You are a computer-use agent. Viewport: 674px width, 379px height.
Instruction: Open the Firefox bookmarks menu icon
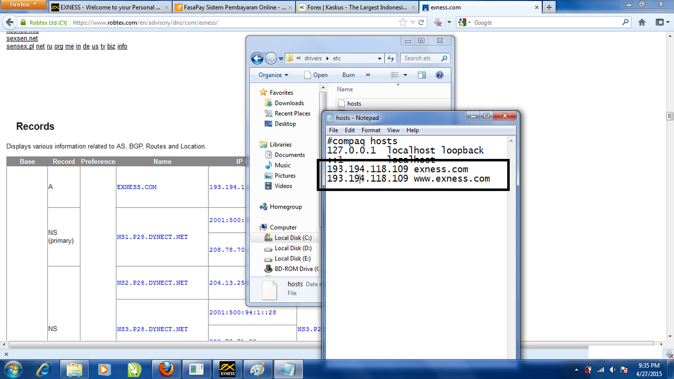pyautogui.click(x=660, y=23)
